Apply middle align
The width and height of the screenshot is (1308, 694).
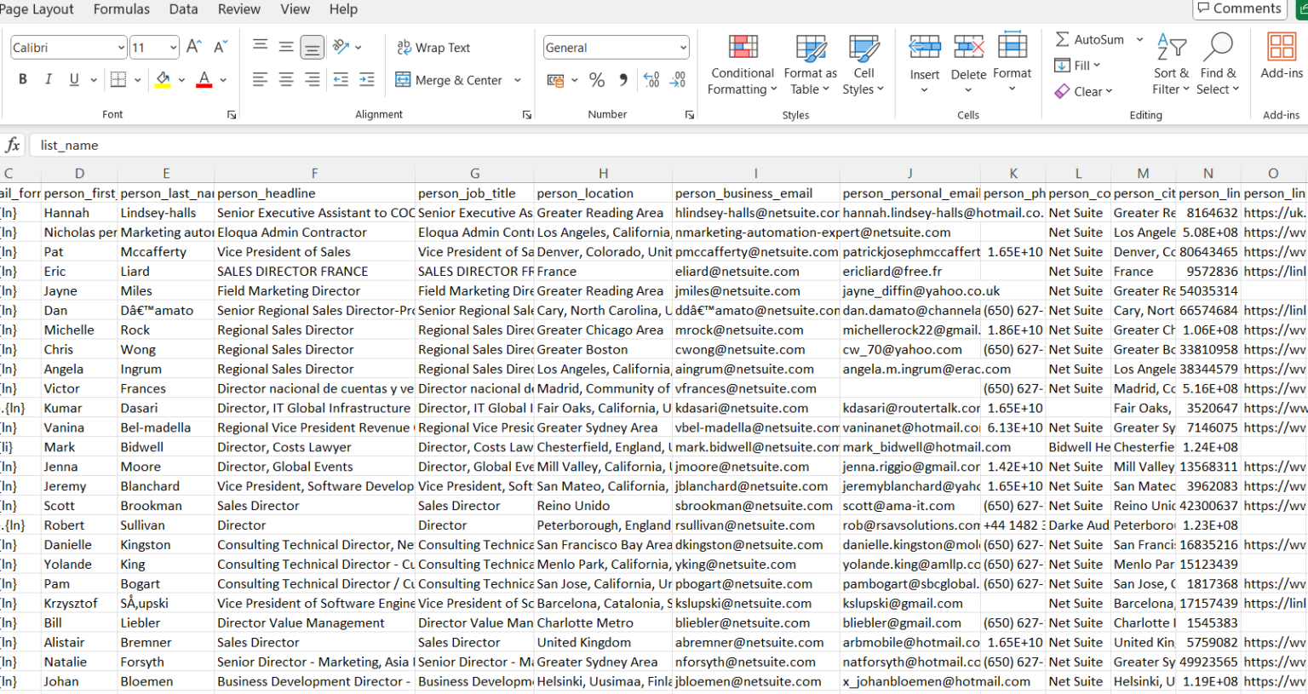[287, 48]
